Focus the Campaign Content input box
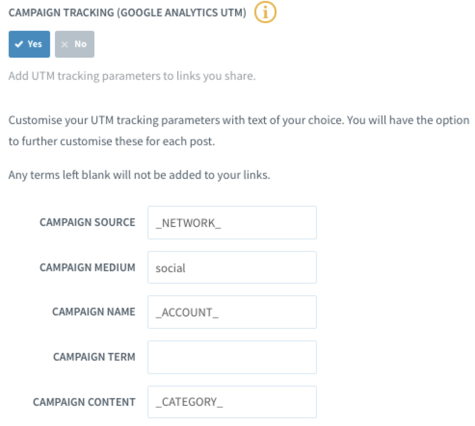This screenshot has width=475, height=426. click(x=232, y=402)
